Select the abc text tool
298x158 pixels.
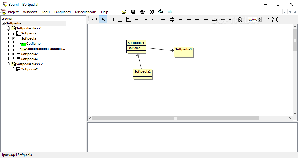(x=231, y=19)
